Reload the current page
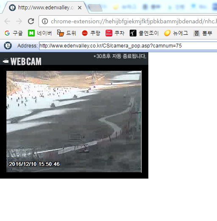The height and width of the screenshot is (221, 217). click(31, 21)
